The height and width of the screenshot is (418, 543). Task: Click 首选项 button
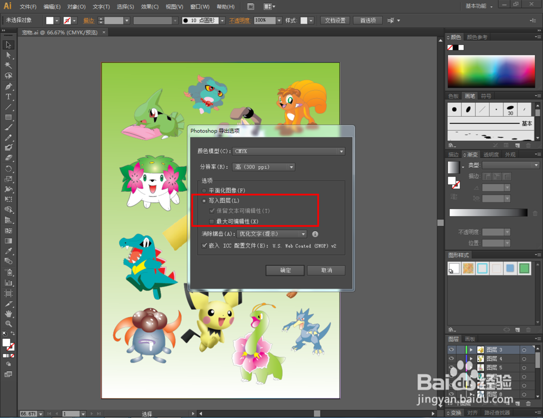pyautogui.click(x=368, y=21)
